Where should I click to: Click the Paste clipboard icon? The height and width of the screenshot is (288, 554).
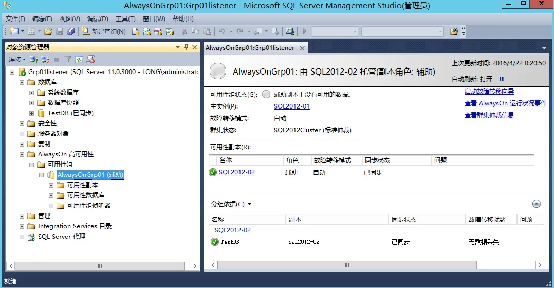pos(208,31)
